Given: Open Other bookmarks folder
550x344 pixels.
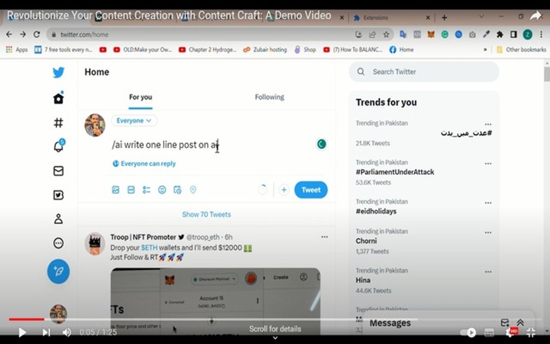Looking at the screenshot, I should coord(521,50).
